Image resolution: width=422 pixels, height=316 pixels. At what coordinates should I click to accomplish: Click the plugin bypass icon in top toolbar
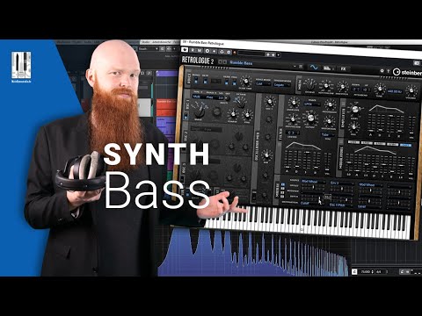point(186,50)
